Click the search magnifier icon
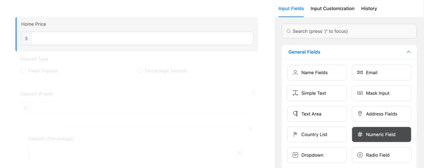Image resolution: width=424 pixels, height=168 pixels. (288, 31)
